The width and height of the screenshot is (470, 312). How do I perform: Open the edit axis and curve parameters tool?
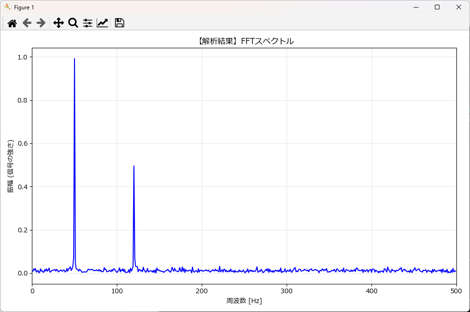[x=102, y=23]
